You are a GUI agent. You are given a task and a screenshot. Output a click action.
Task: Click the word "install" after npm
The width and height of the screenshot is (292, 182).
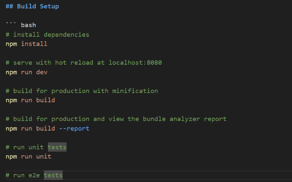(x=34, y=44)
